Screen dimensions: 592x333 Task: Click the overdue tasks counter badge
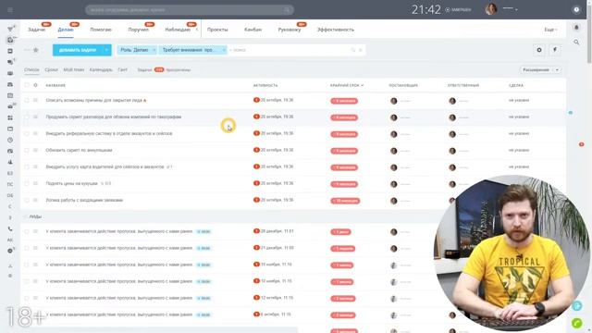(x=159, y=70)
